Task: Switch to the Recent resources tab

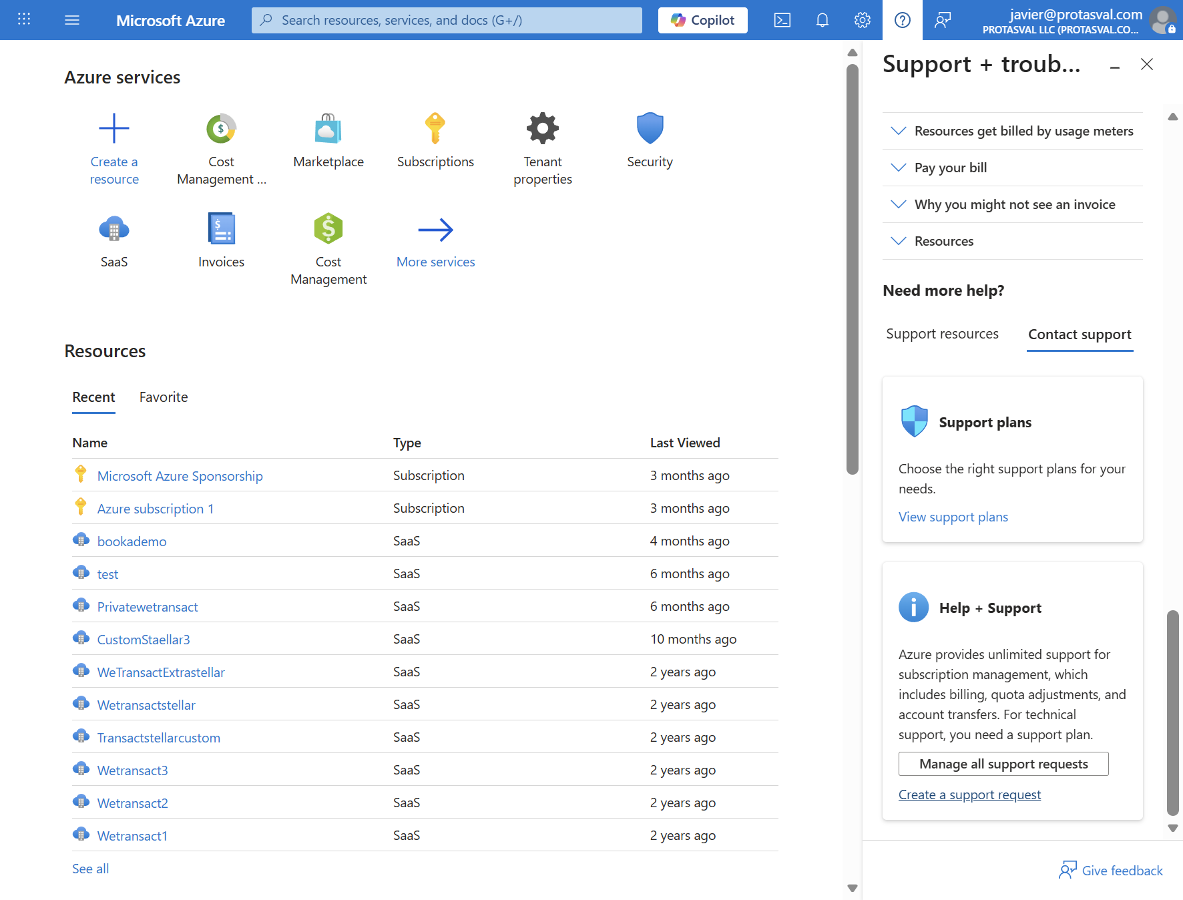Action: coord(93,397)
